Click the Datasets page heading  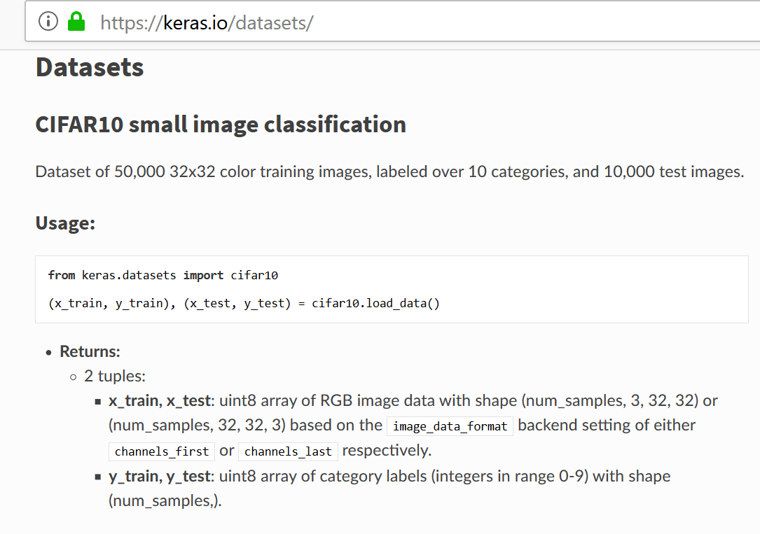[90, 67]
